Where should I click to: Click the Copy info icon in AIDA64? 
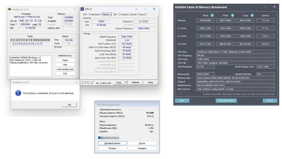point(252,15)
